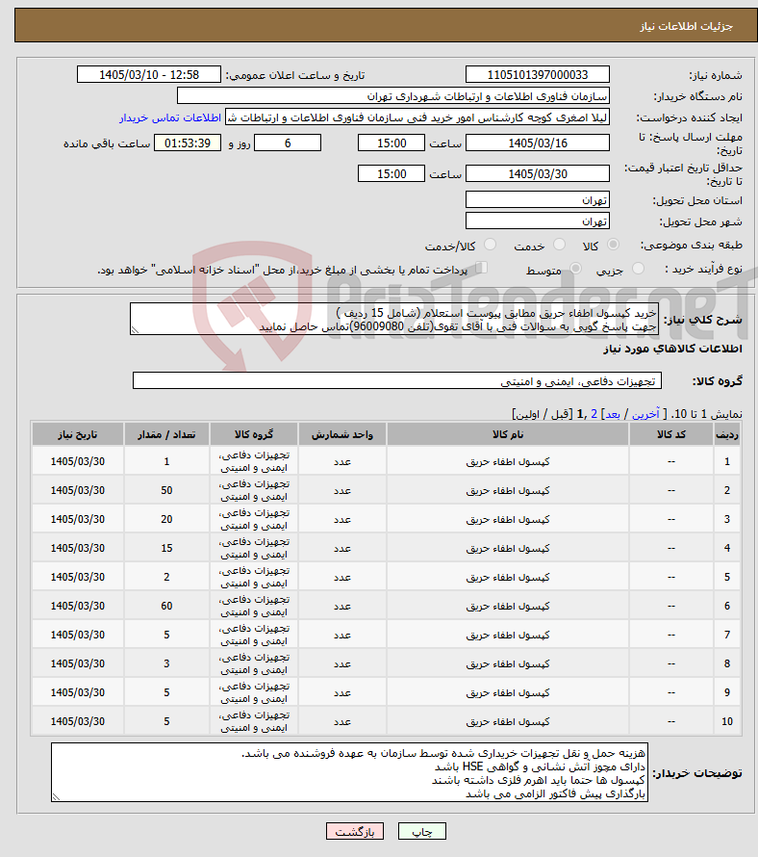Click the buyer organization name field
This screenshot has width=758, height=857.
click(x=393, y=96)
